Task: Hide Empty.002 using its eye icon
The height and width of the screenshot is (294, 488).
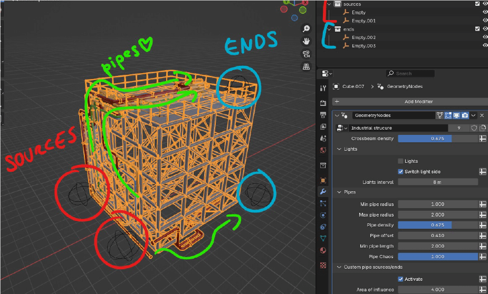Action: click(x=485, y=37)
